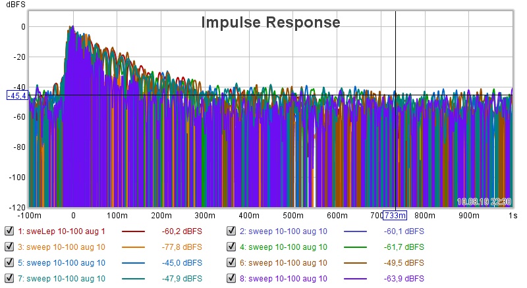Click the -45,0 dBFS value of trace 5
527x288 pixels.
click(182, 263)
